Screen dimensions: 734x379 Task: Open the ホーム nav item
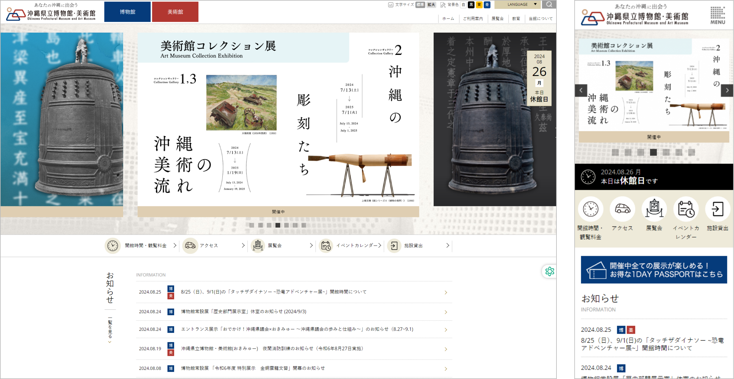(x=448, y=19)
